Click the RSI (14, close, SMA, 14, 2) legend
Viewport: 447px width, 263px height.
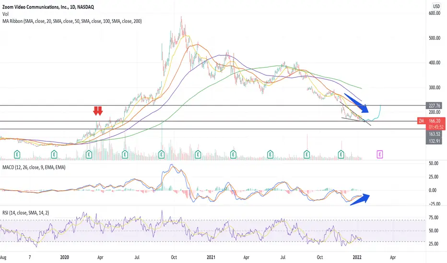click(x=25, y=213)
